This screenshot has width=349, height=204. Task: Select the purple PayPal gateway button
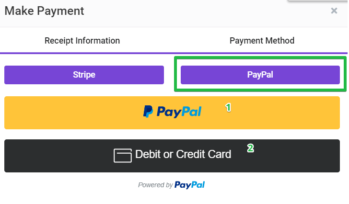tap(260, 75)
